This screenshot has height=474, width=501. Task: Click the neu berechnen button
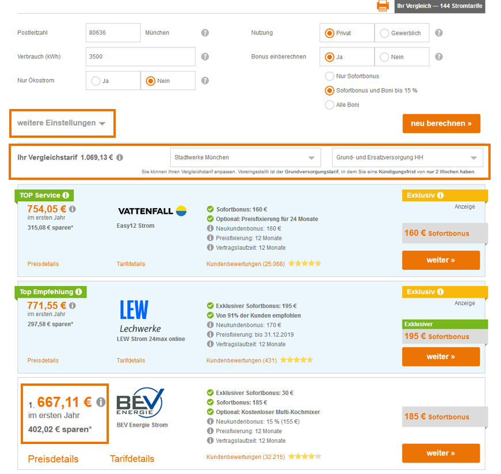point(441,123)
